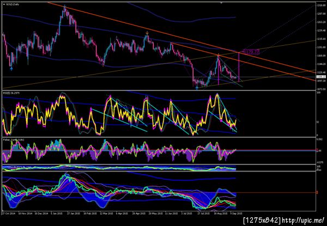The image size is (327, 226).
Task: Click the upic.me link in the watermark corner
Action: tap(302, 220)
